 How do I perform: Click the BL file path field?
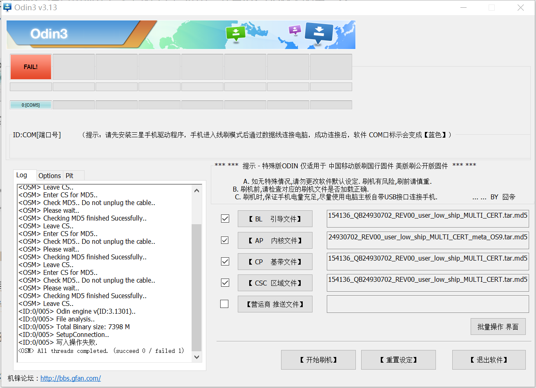tap(428, 219)
